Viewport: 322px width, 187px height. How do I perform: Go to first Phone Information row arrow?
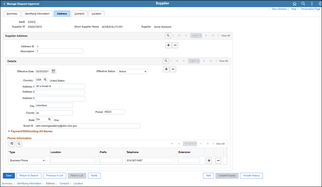point(172,144)
